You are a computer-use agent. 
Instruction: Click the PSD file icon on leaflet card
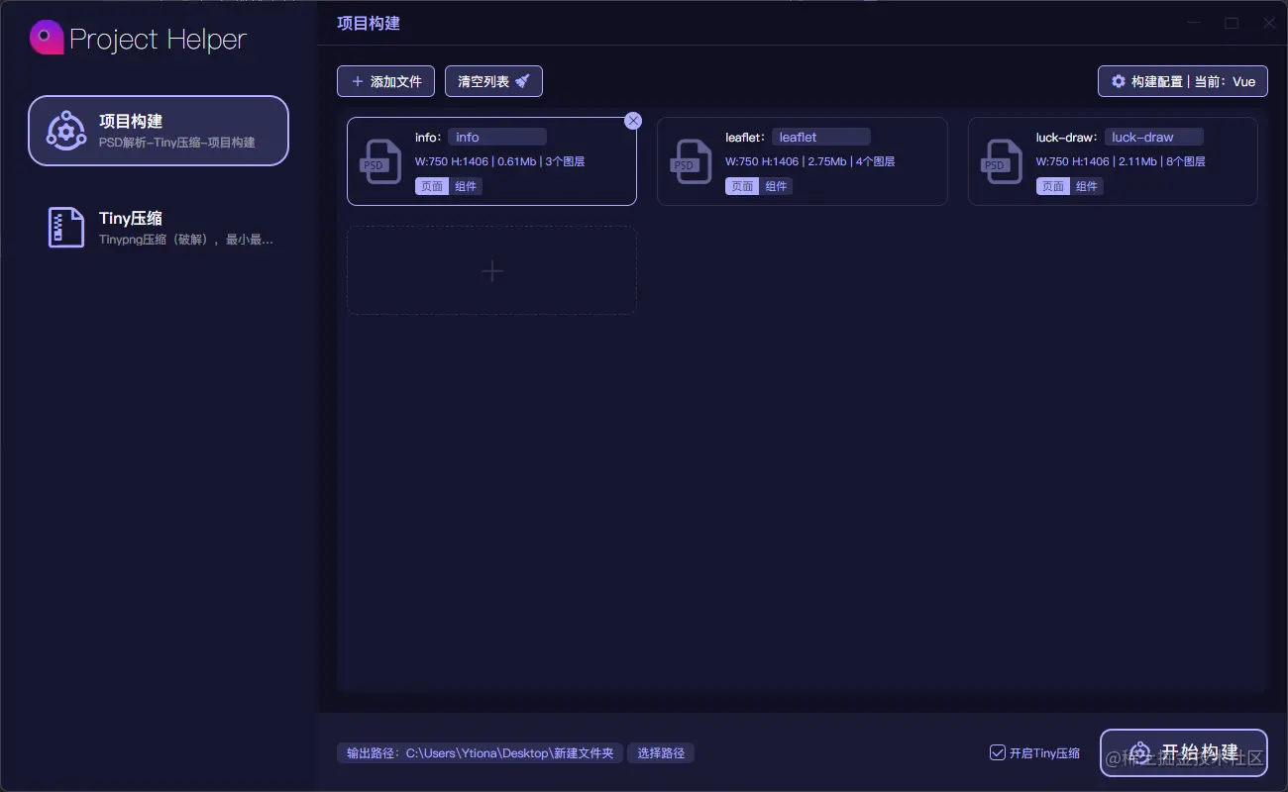coord(691,161)
